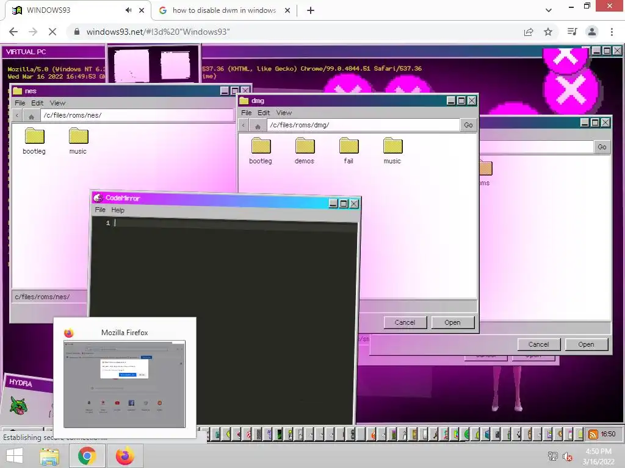Select the bootleg folder in dmg window
The width and height of the screenshot is (625, 468).
261,151
